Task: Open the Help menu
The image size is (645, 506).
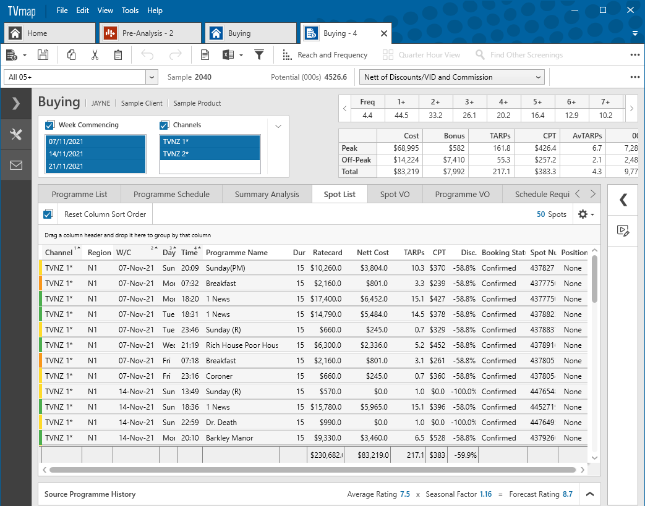Action: (x=155, y=11)
